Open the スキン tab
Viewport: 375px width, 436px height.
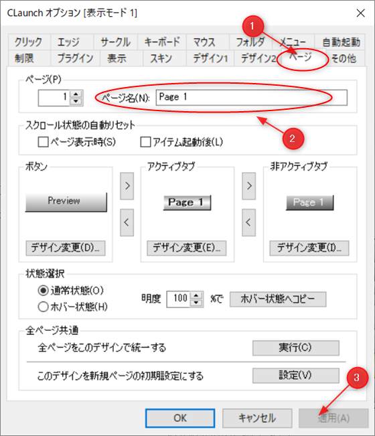(x=165, y=58)
